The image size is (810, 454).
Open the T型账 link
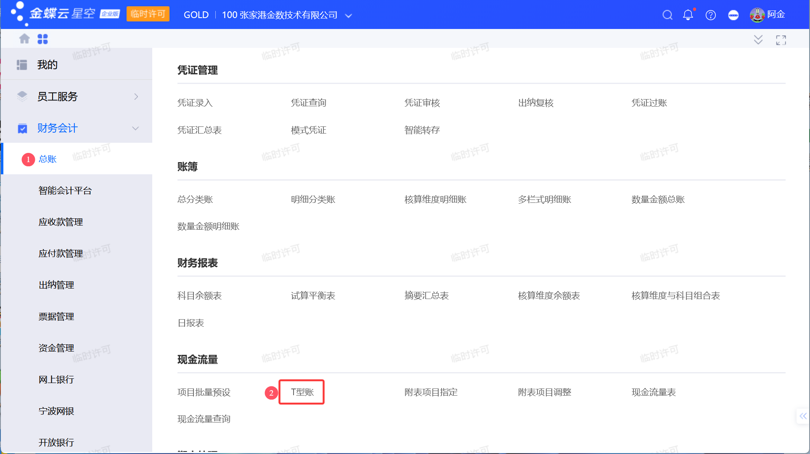coord(302,392)
